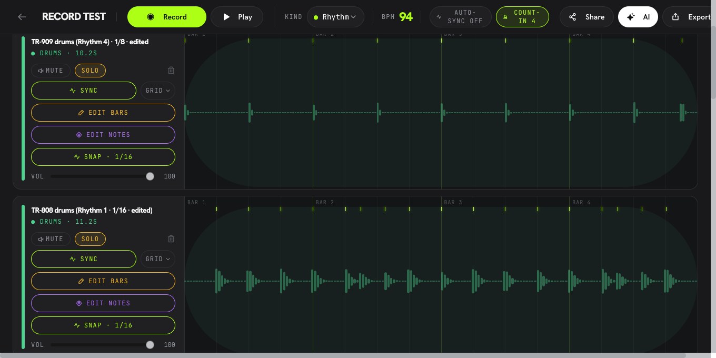The height and width of the screenshot is (358, 716).
Task: Open the Kind dropdown set to Rhythm
Action: (335, 17)
